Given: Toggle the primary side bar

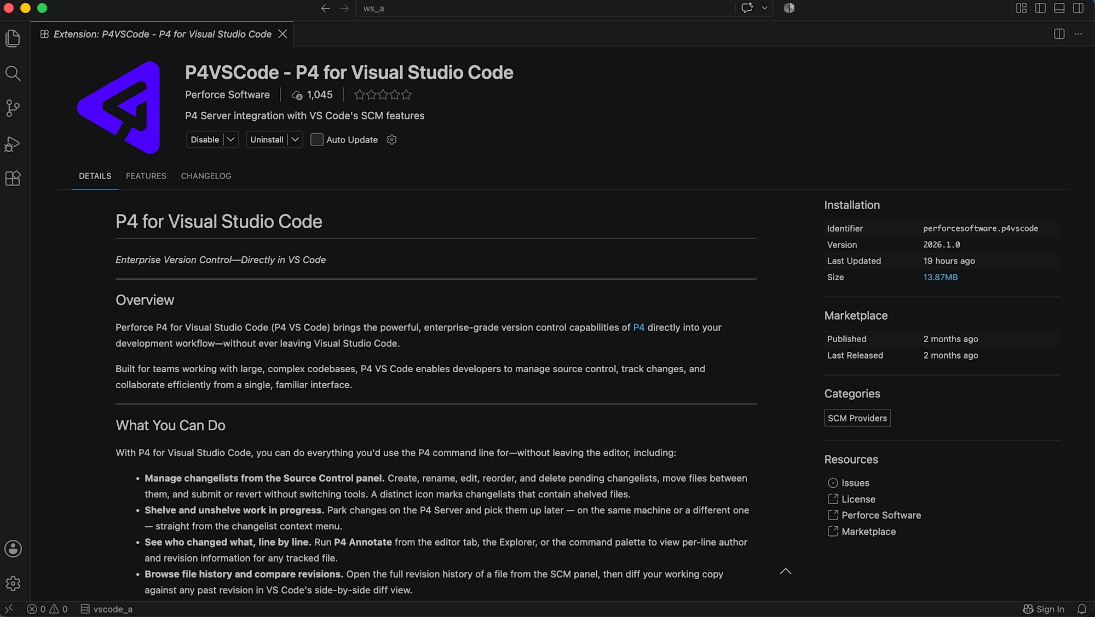Looking at the screenshot, I should [x=1040, y=8].
